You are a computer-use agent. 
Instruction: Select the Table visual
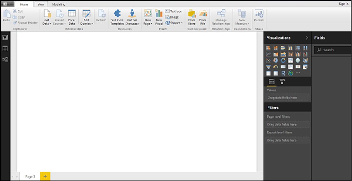[268, 73]
